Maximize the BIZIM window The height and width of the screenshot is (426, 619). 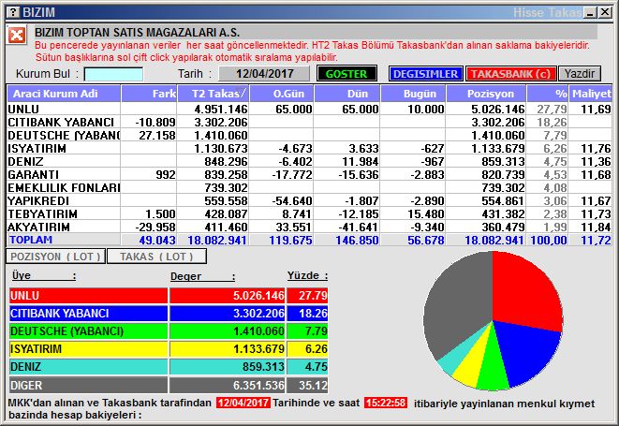click(x=593, y=11)
